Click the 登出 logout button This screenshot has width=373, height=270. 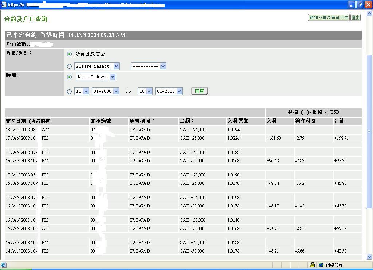pyautogui.click(x=356, y=17)
